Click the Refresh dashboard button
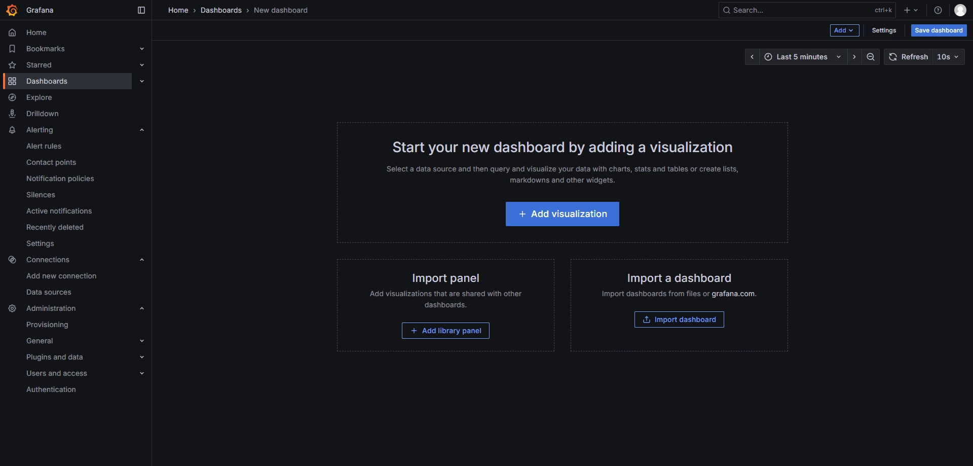Viewport: 973px width, 466px height. [x=909, y=57]
